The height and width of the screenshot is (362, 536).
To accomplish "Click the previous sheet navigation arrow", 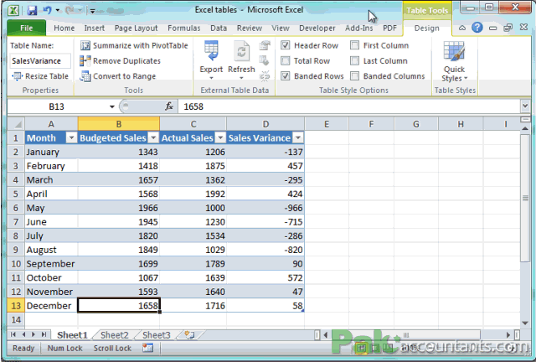I will click(23, 334).
